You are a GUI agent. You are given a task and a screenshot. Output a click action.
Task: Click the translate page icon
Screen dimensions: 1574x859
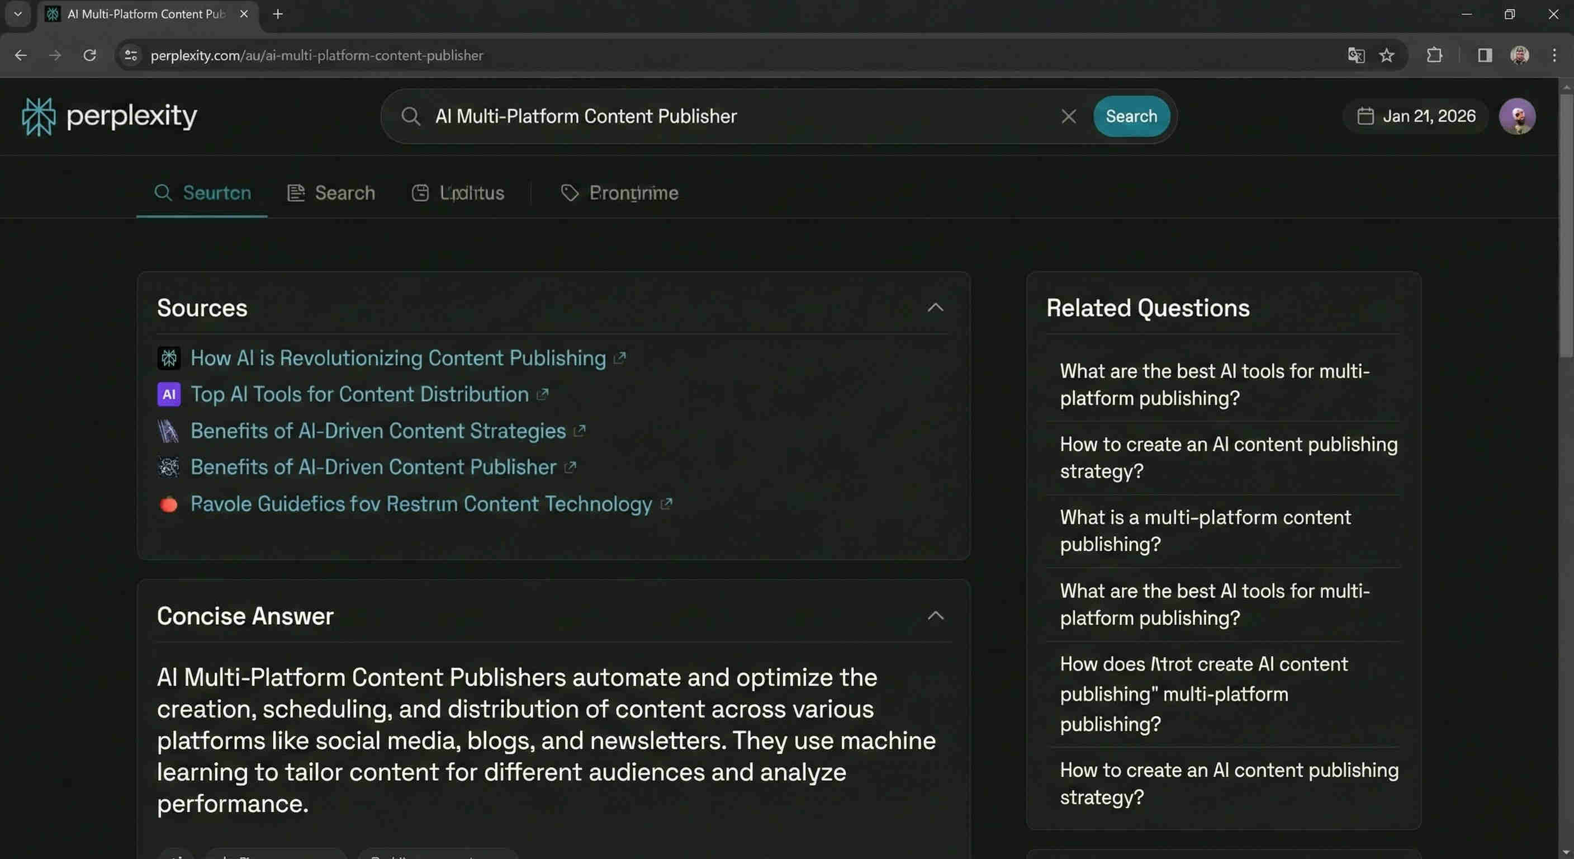click(x=1356, y=55)
